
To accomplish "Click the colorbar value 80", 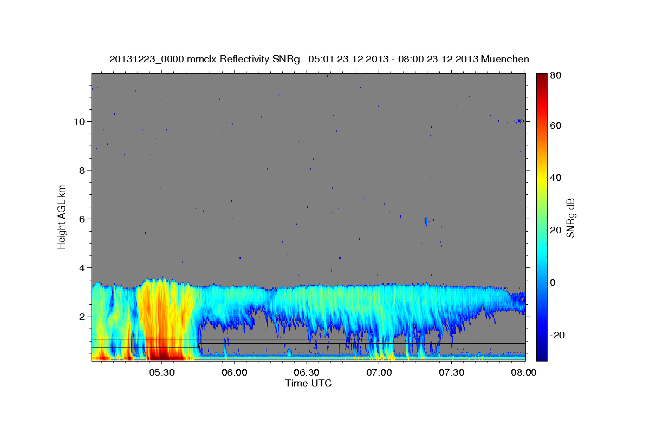I will click(x=555, y=75).
